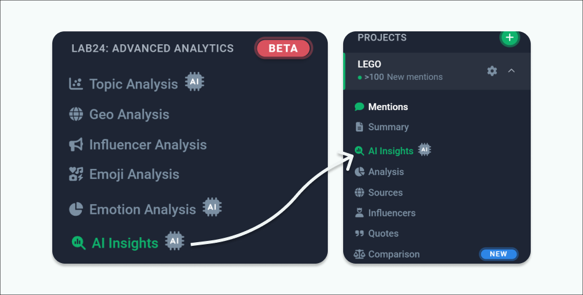Click the Emotion Analysis pie chart icon
583x295 pixels.
point(76,209)
